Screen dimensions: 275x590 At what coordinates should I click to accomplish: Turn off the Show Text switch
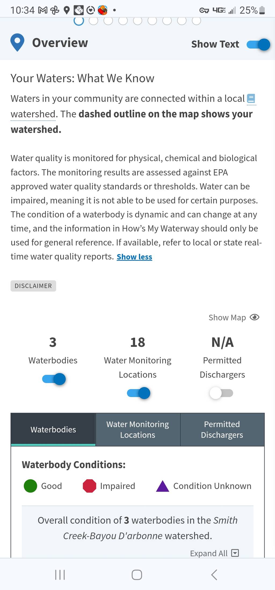point(258,44)
